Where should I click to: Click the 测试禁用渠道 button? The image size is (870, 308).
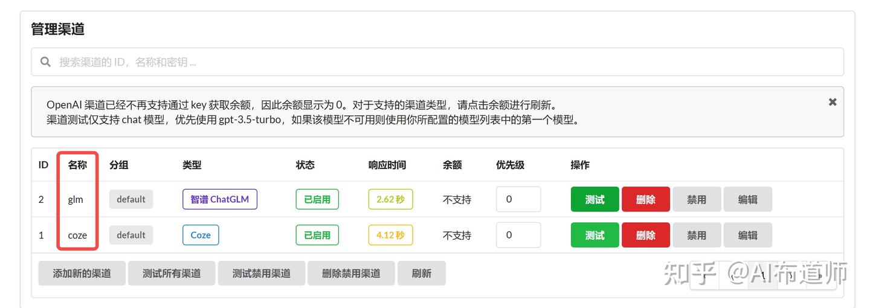tap(262, 273)
